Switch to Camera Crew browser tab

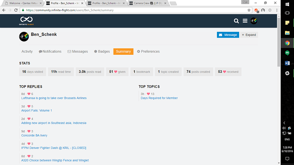tap(147, 3)
